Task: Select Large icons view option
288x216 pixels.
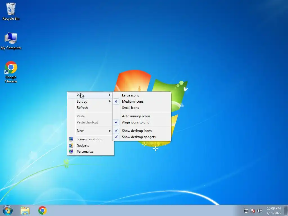Action: click(x=142, y=95)
